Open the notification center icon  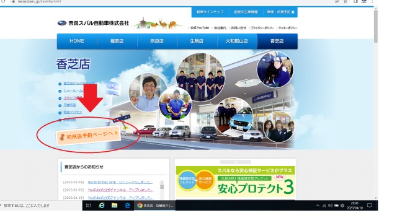370,206
